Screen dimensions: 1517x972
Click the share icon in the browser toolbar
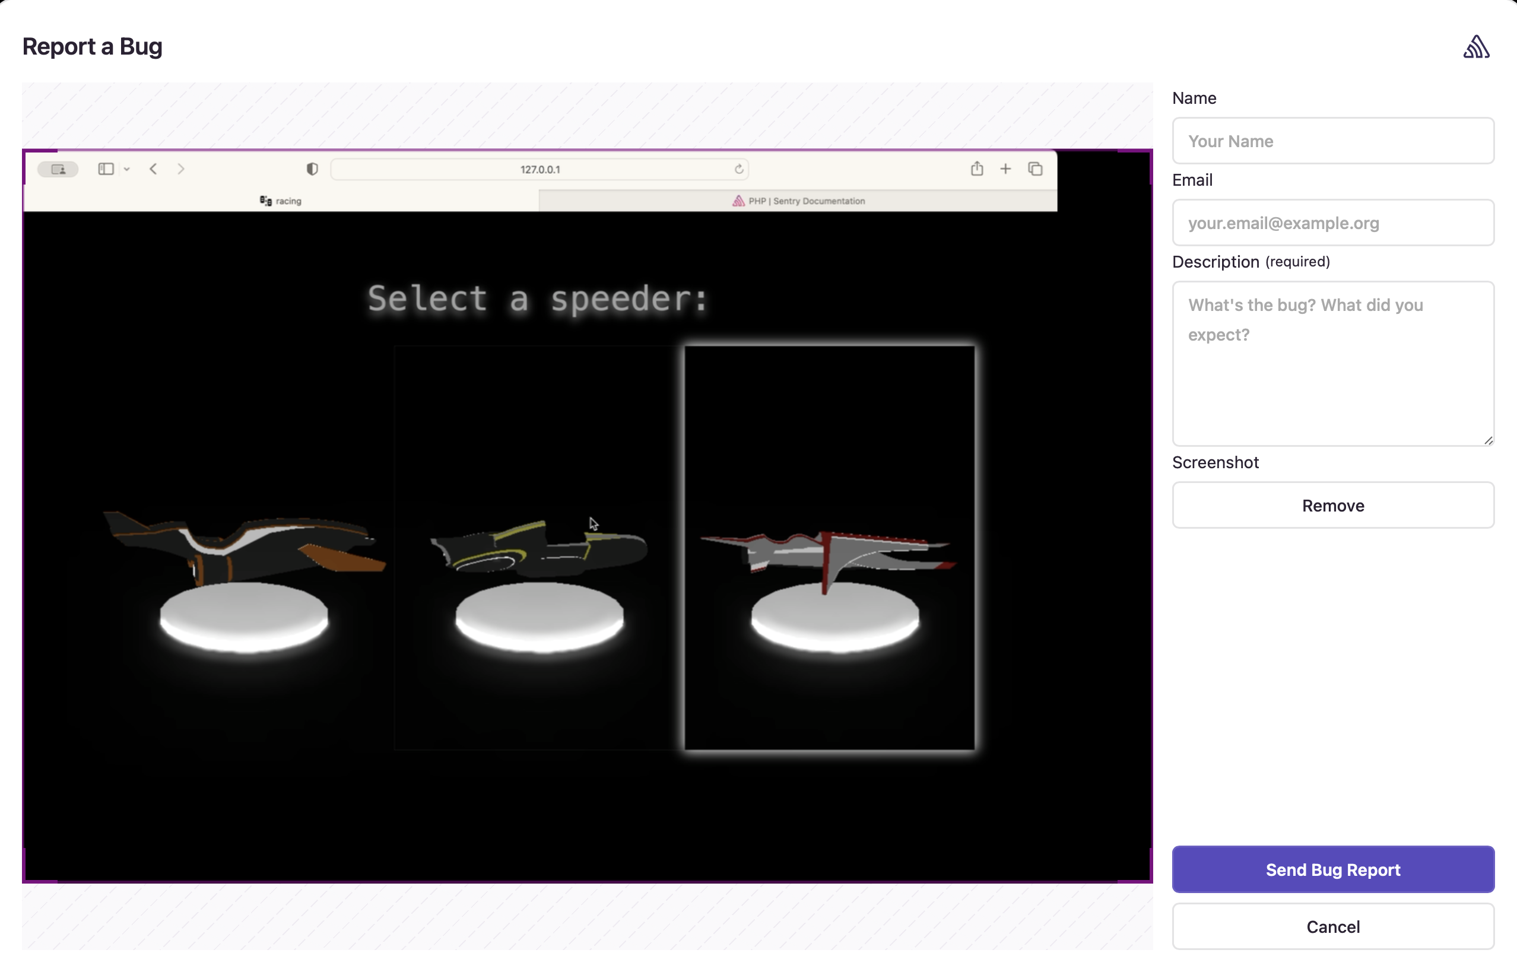(976, 168)
